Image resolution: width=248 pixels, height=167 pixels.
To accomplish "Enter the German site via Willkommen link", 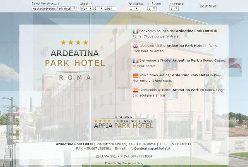I will pos(177,78).
